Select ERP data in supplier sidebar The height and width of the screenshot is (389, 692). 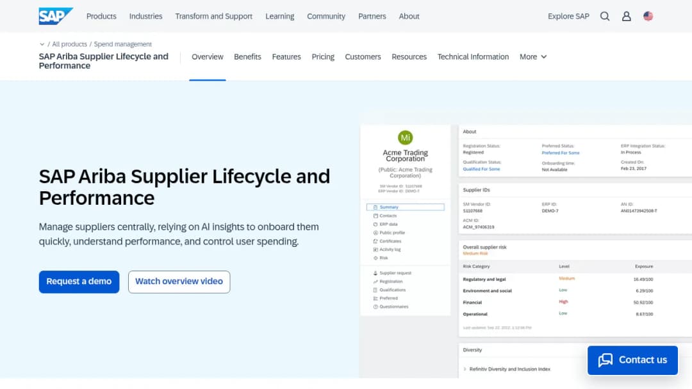[388, 224]
